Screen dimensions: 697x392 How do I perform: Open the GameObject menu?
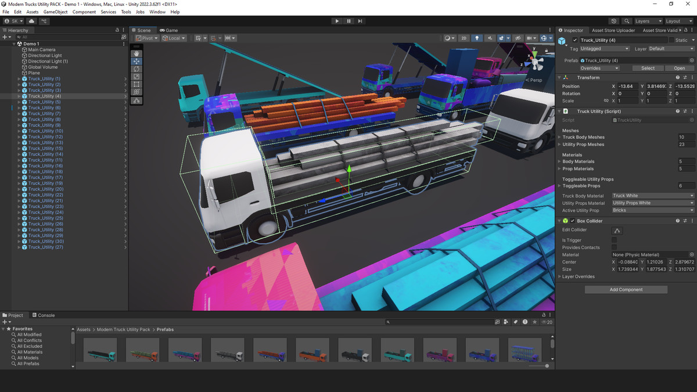(55, 12)
